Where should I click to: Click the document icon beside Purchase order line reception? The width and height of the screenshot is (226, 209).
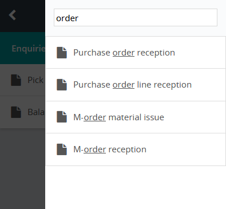[62, 85]
